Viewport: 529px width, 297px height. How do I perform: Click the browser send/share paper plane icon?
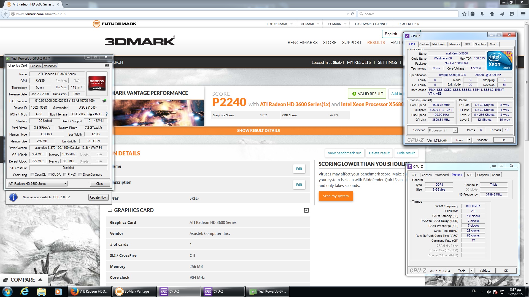coord(502,14)
